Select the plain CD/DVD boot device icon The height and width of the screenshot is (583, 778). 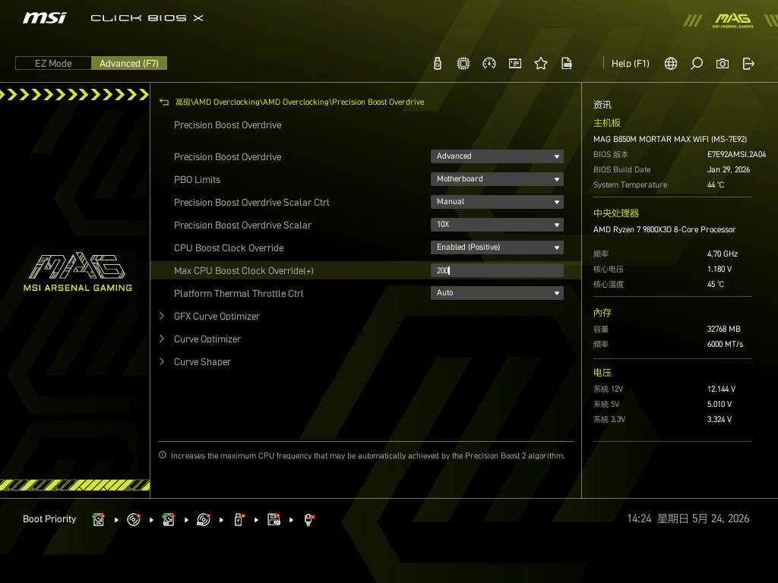pyautogui.click(x=134, y=519)
